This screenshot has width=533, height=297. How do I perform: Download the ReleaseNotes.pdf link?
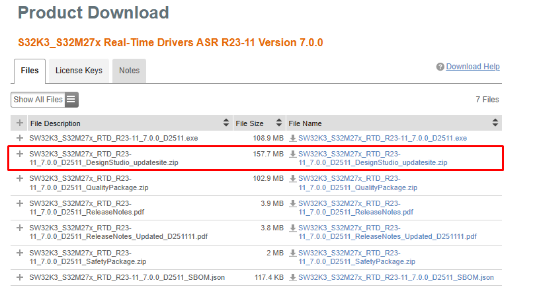(356, 208)
